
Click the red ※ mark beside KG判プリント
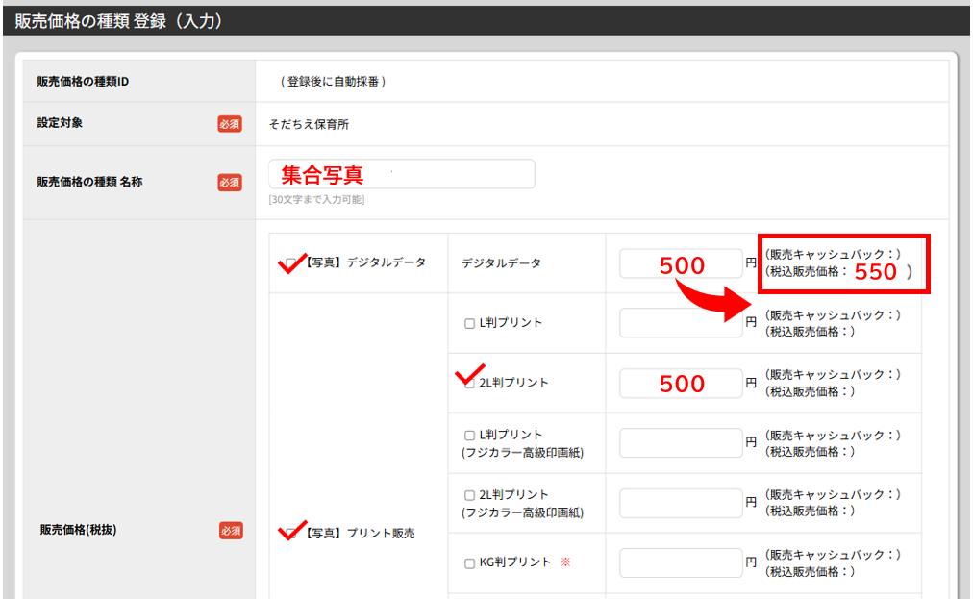[x=565, y=562]
